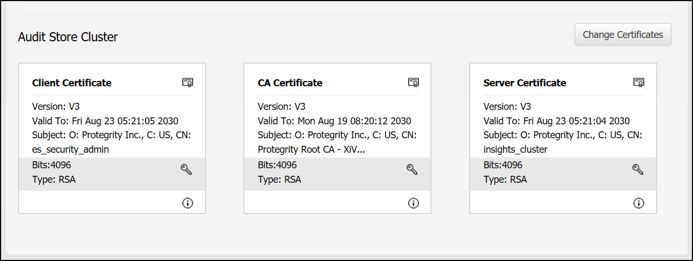The height and width of the screenshot is (261, 693).
Task: Click the Client Certificate badge icon
Action: (187, 83)
